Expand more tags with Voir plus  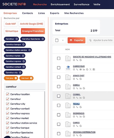tap(11, 78)
